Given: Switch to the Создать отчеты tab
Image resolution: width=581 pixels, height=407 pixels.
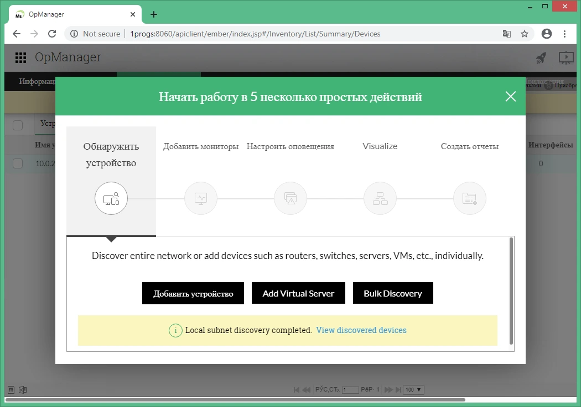Looking at the screenshot, I should (470, 146).
